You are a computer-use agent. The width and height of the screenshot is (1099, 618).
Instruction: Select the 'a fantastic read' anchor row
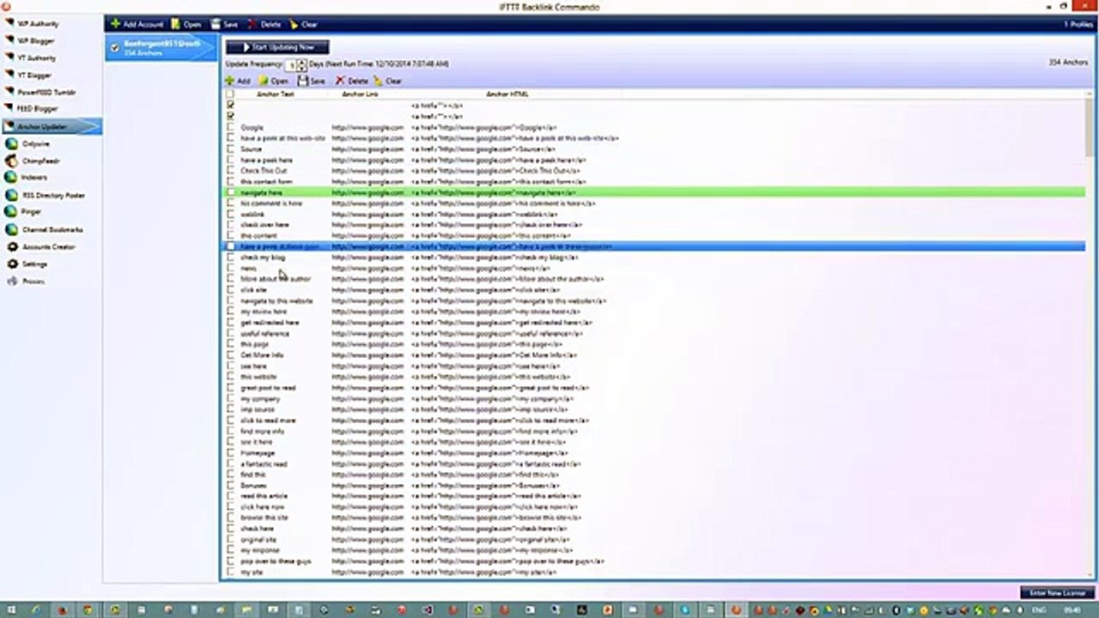coord(654,463)
